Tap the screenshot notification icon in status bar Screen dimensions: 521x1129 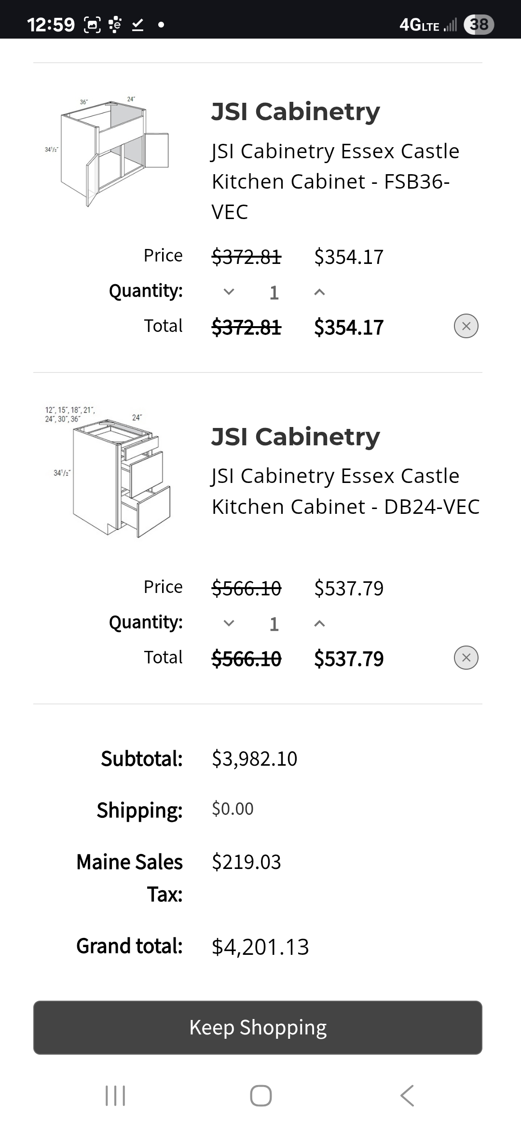93,24
